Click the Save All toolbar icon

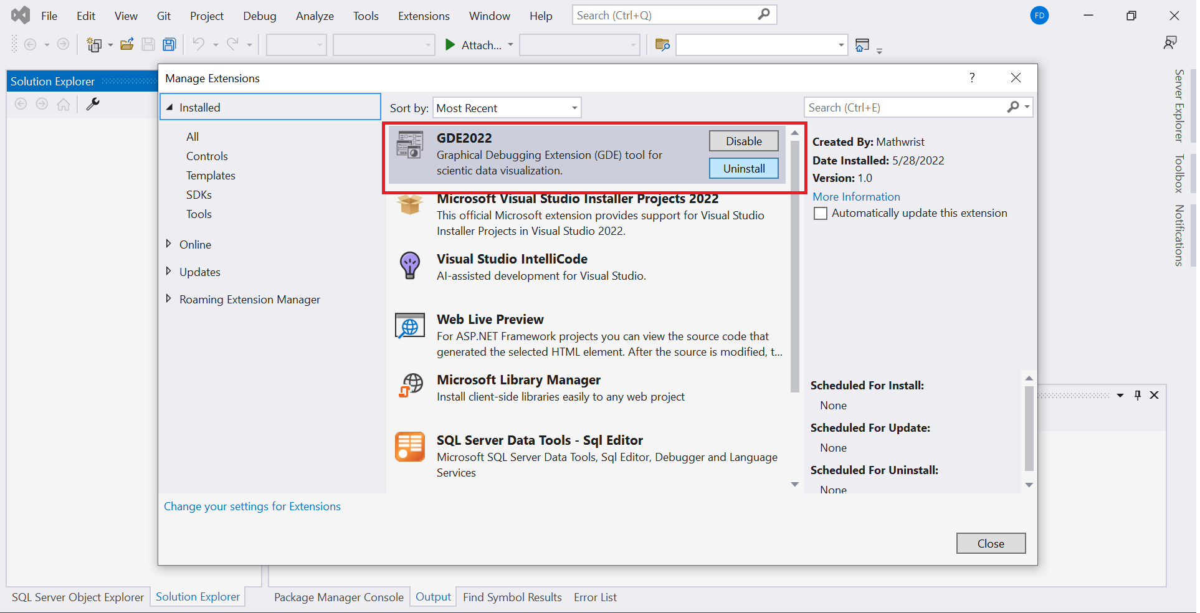click(169, 44)
